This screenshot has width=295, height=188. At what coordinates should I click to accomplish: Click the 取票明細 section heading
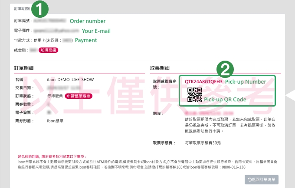[x=160, y=68]
